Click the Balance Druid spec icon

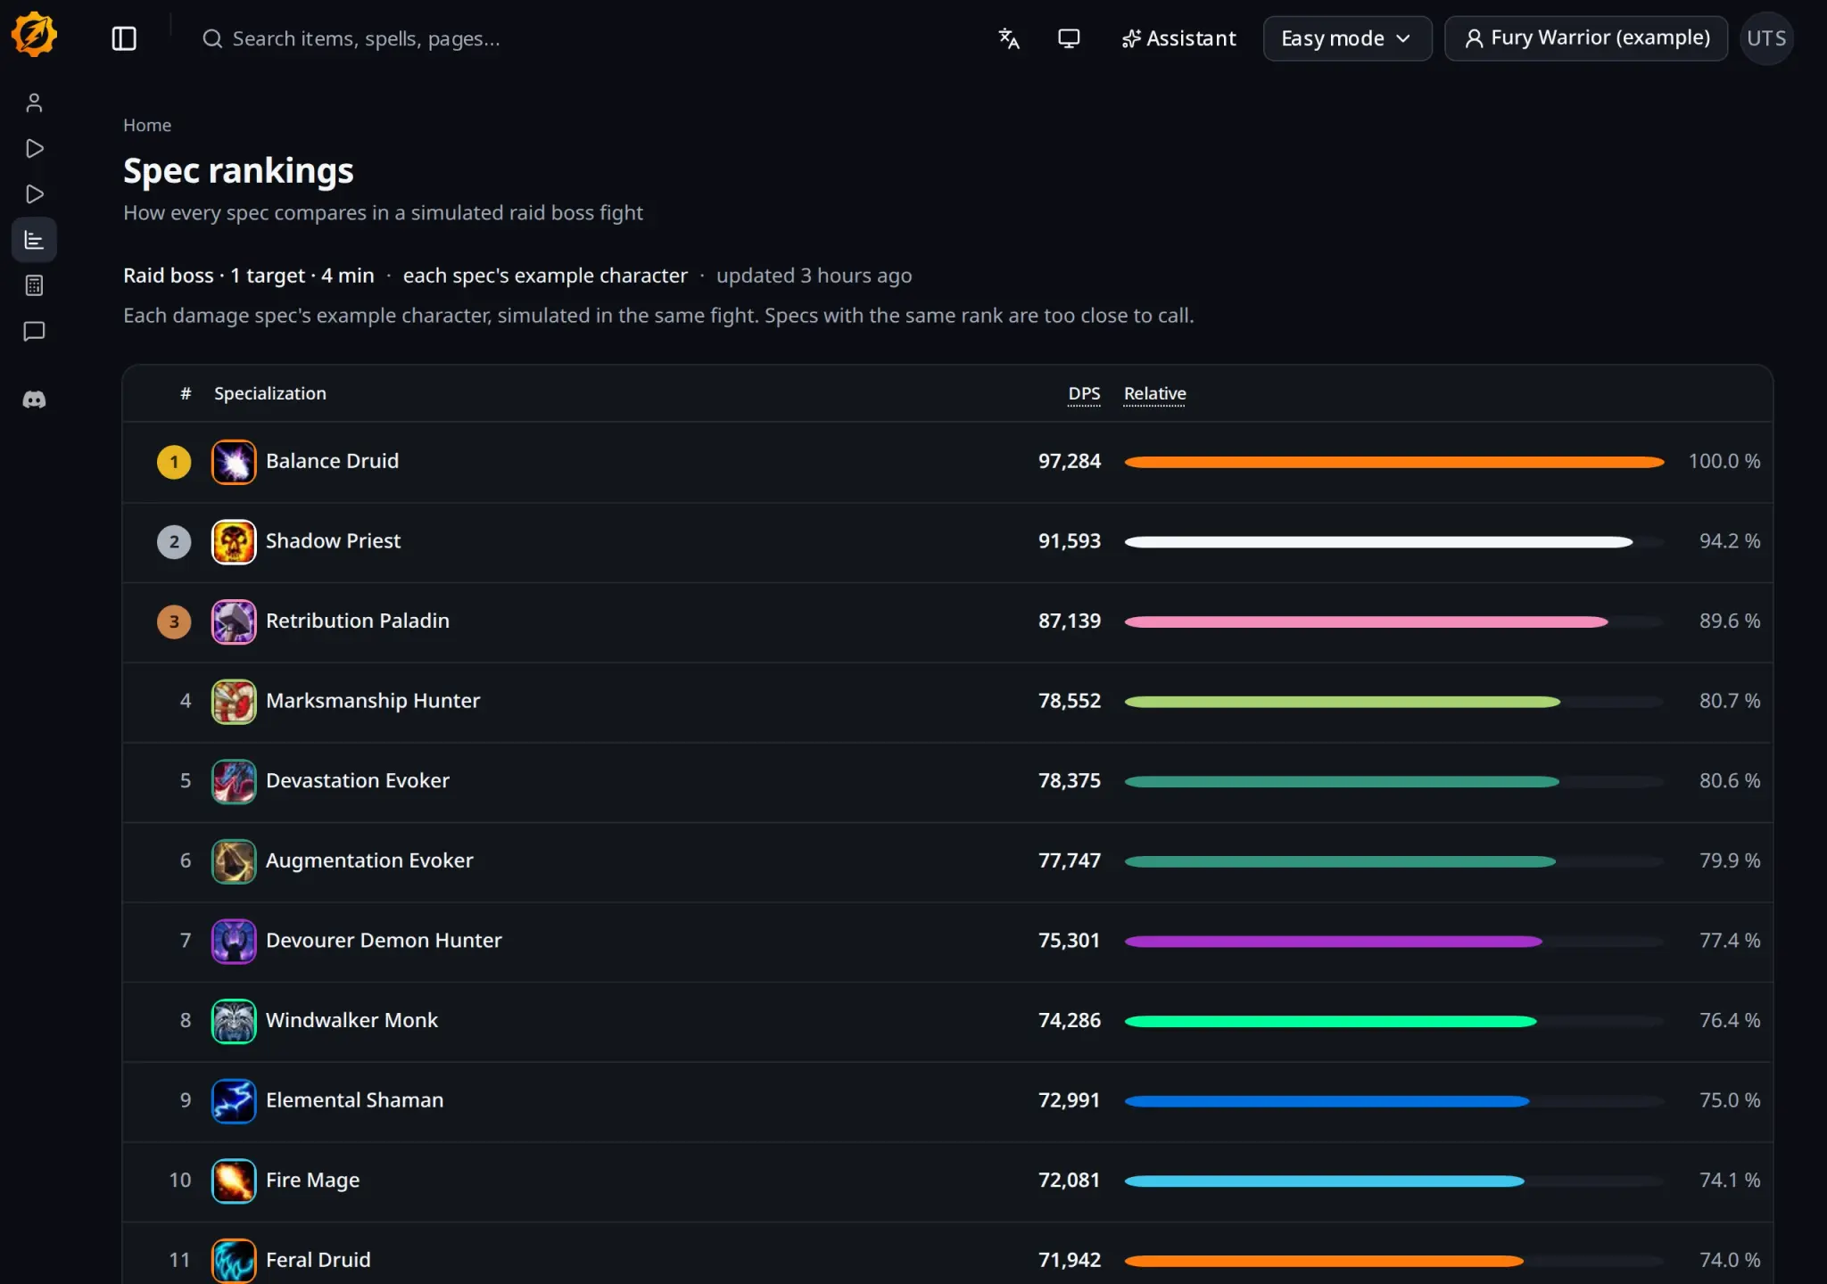click(x=234, y=462)
